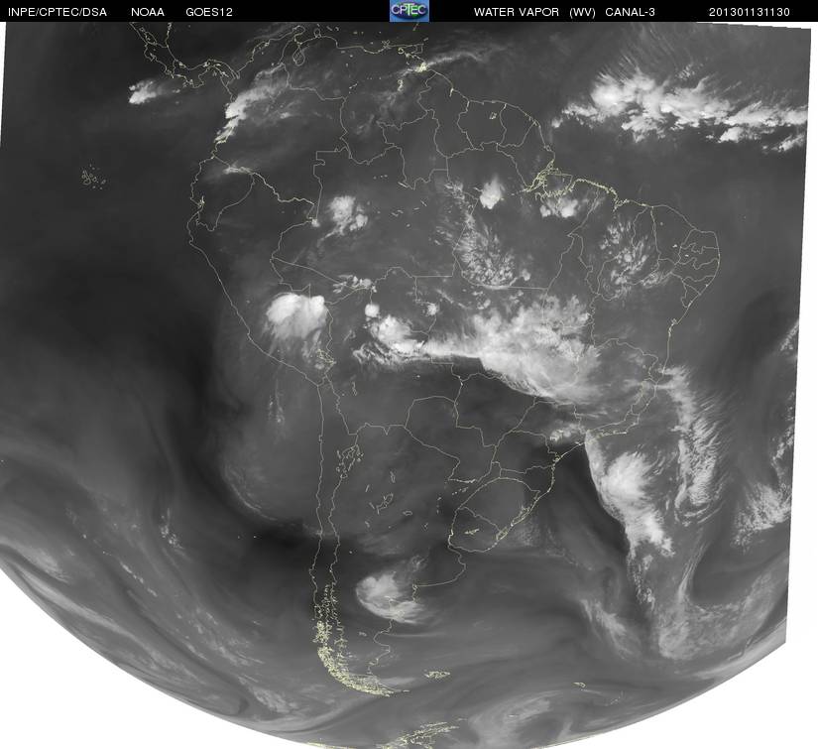The width and height of the screenshot is (818, 749).
Task: Click the GOES12 satellite label
Action: (209, 12)
